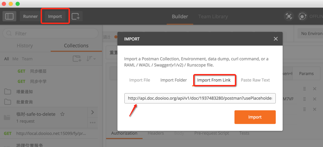Click the import link URL field
The width and height of the screenshot is (323, 147).
coord(200,98)
